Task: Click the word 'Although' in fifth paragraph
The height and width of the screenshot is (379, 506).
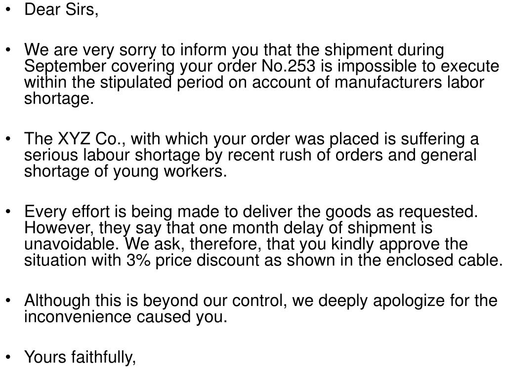Action: coord(57,301)
